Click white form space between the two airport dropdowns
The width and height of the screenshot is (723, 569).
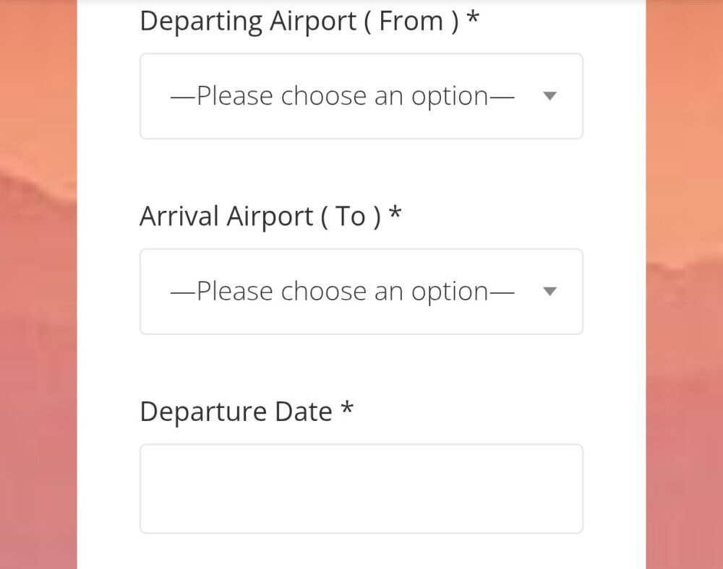(x=361, y=170)
